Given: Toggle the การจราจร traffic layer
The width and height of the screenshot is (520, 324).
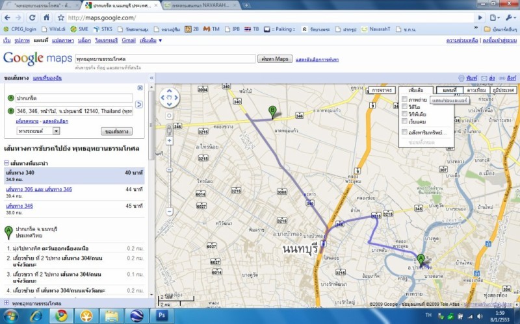Looking at the screenshot, I should (382, 90).
